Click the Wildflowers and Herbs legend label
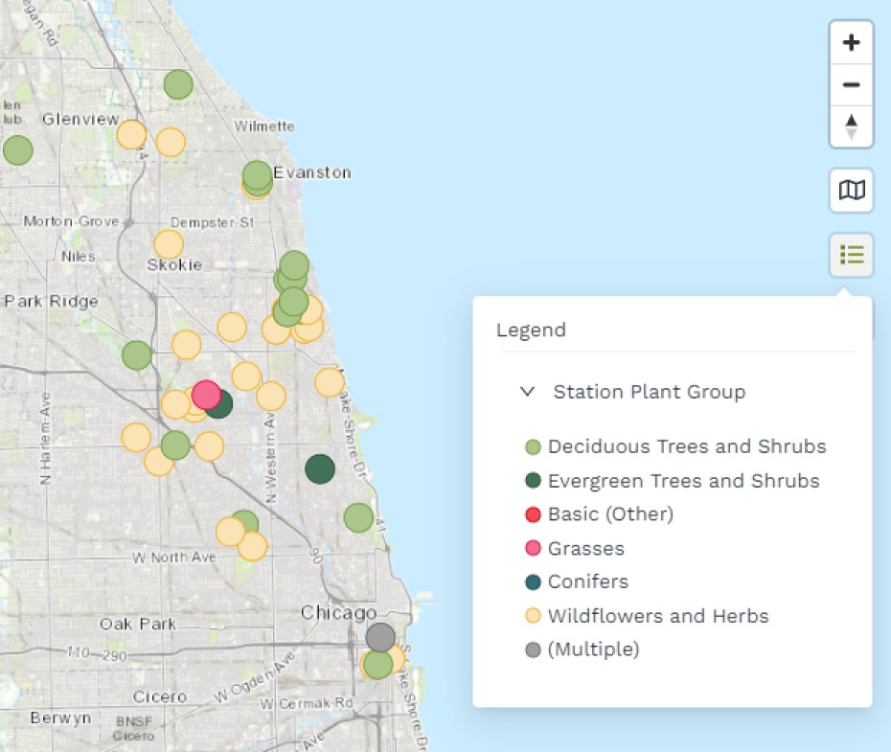 pos(658,616)
